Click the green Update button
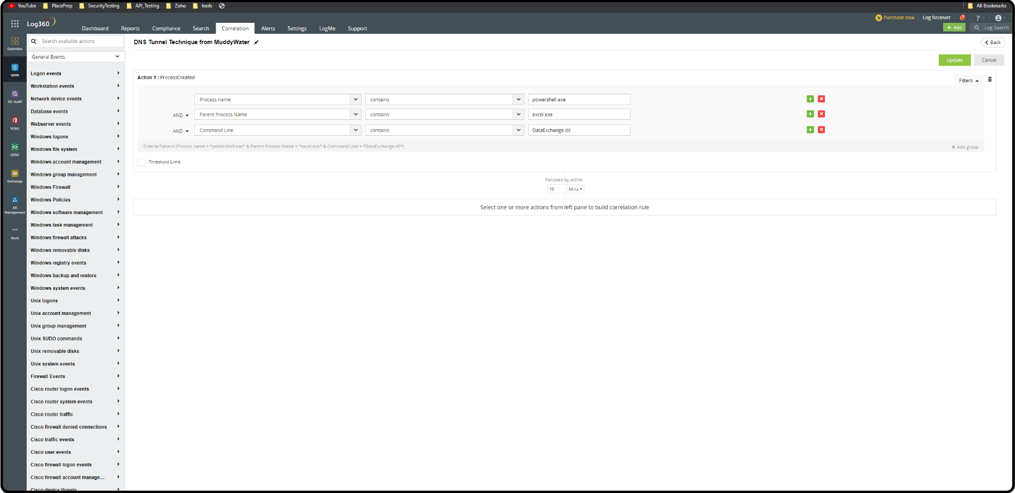 click(955, 60)
